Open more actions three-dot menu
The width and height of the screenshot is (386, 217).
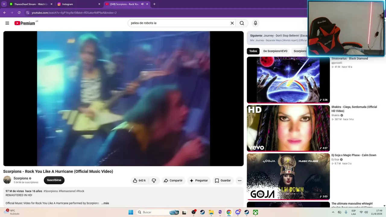239,181
